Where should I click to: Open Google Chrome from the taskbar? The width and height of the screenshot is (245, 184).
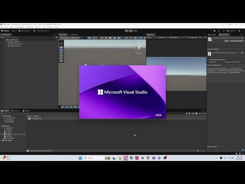(x=148, y=158)
